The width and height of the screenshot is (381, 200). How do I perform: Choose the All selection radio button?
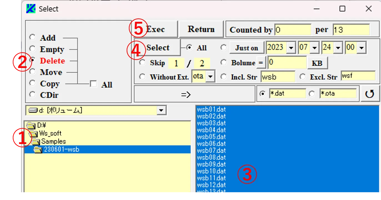pos(190,47)
